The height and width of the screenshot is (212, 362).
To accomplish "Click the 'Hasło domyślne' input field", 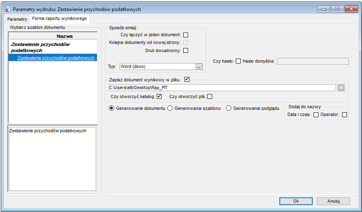I will point(313,61).
